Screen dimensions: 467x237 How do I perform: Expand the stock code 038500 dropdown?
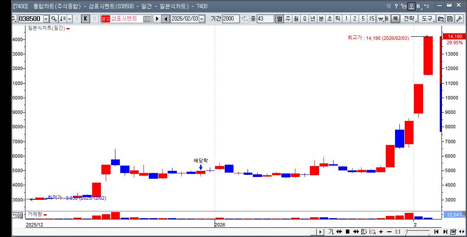(x=46, y=19)
